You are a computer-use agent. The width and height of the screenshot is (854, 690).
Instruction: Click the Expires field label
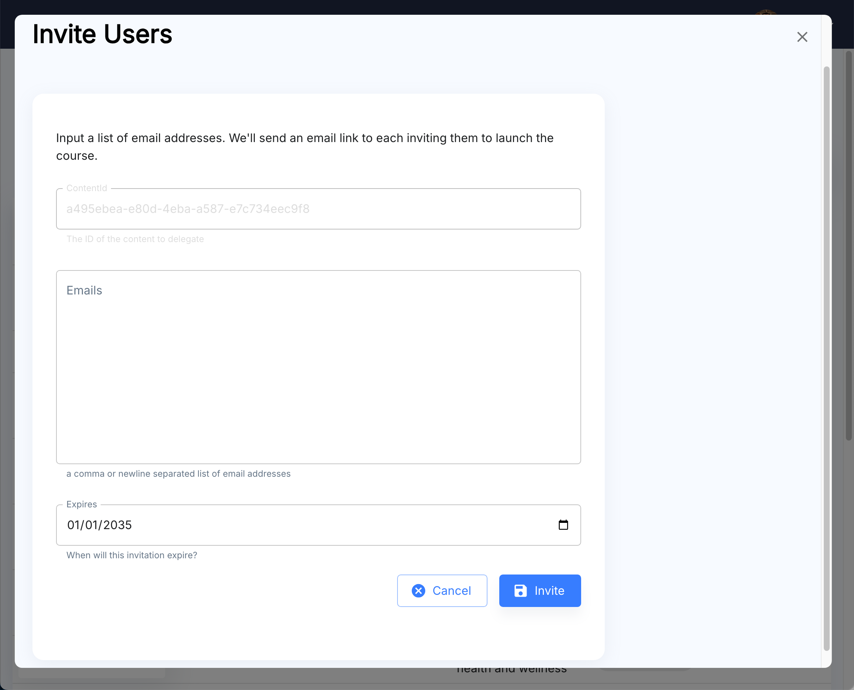(x=81, y=504)
